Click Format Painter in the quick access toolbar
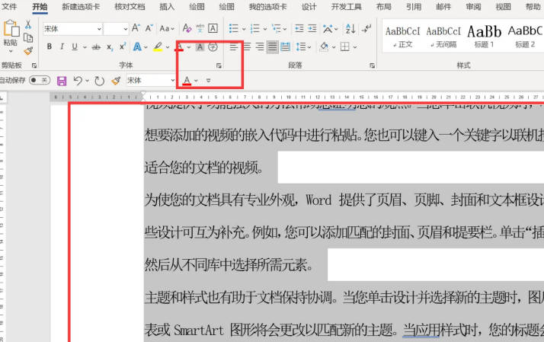This screenshot has height=342, width=544. [x=116, y=81]
